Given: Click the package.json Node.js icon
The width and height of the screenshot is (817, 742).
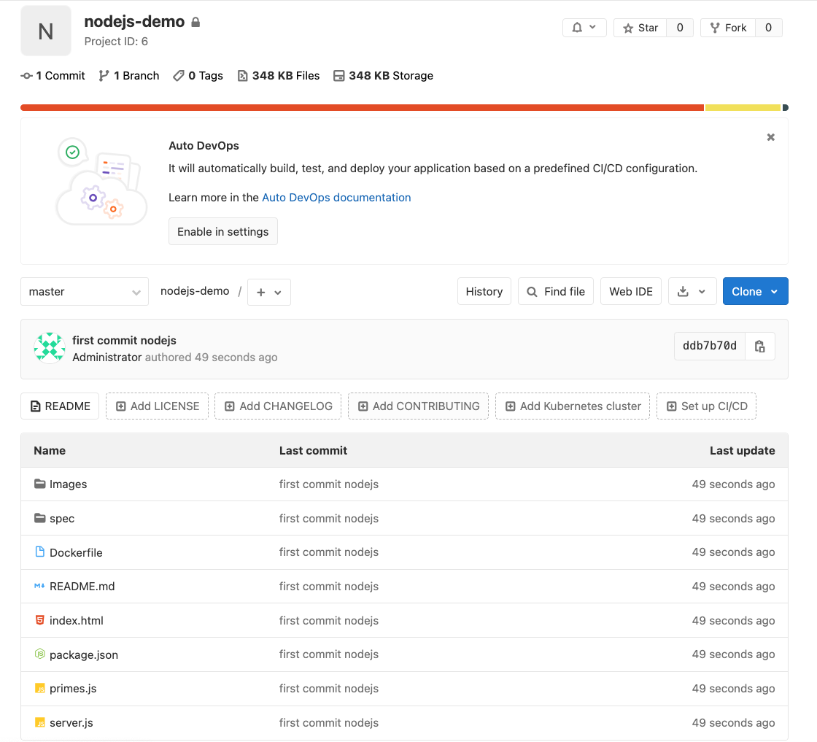Looking at the screenshot, I should tap(39, 654).
